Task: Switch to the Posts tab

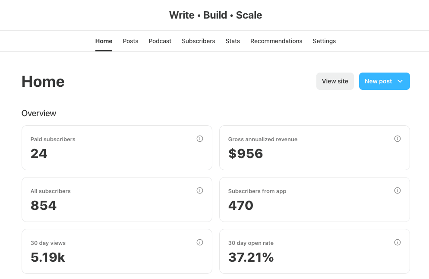Action: pyautogui.click(x=130, y=41)
